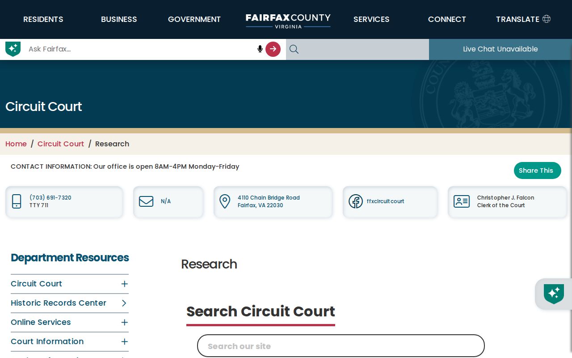572x358 pixels.
Task: Open the Court Information sidebar link
Action: pyautogui.click(x=47, y=341)
